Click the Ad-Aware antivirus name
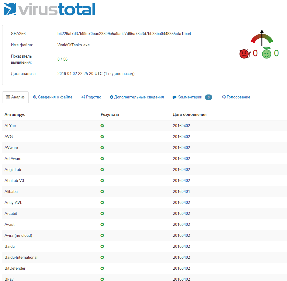Screen dimensions: 287x281 click(13, 158)
